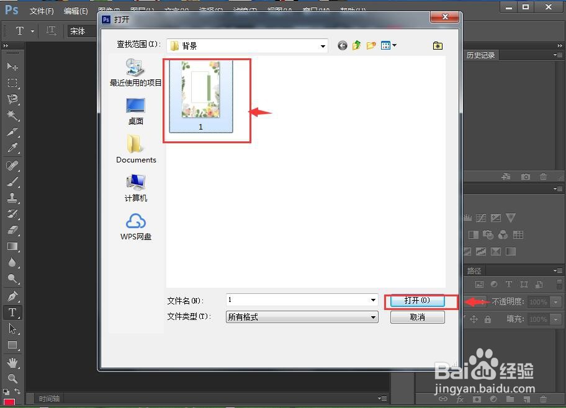The height and width of the screenshot is (408, 566).
Task: Open the 查找范围 location dropdown
Action: tap(323, 45)
